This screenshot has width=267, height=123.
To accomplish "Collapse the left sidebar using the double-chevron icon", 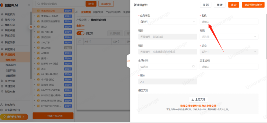I will coord(31,27).
